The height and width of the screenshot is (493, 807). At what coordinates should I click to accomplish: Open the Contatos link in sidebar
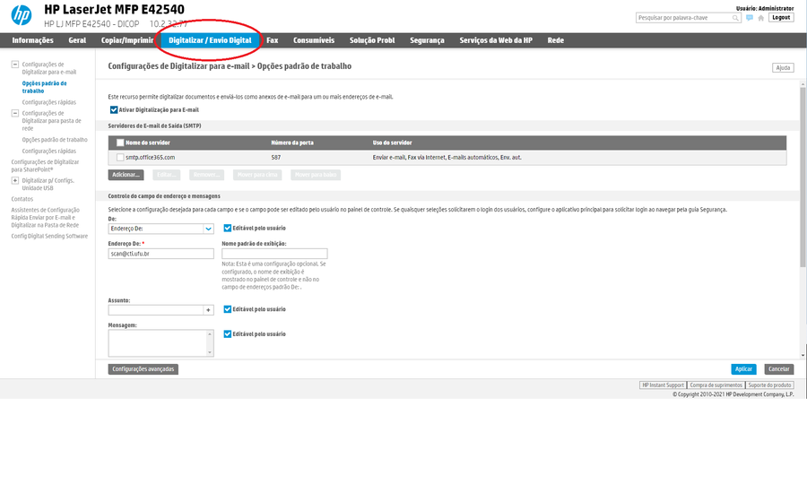tap(22, 199)
